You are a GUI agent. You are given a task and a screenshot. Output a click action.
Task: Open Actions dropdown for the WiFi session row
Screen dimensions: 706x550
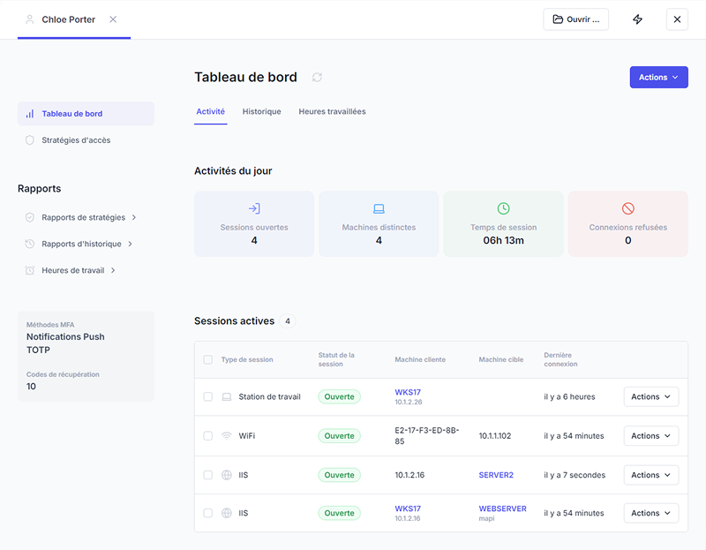pos(650,436)
